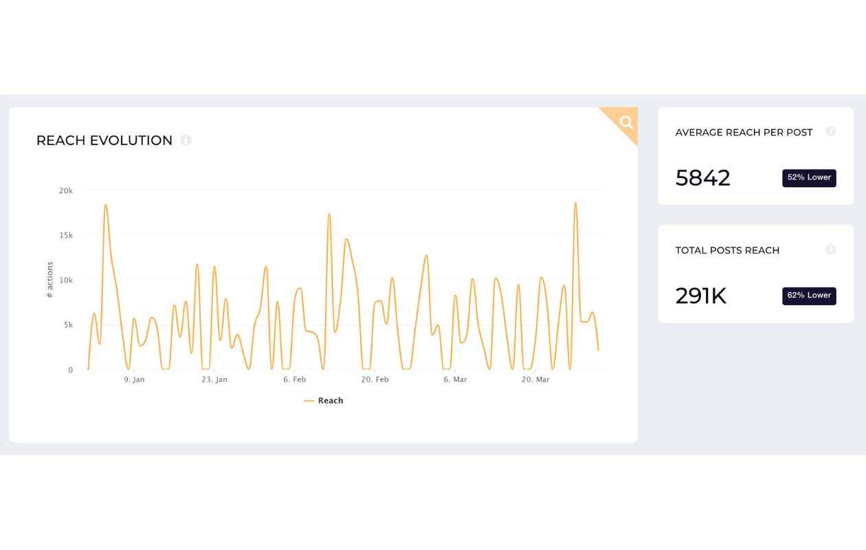Show info for Average Reach Per Post

[830, 131]
